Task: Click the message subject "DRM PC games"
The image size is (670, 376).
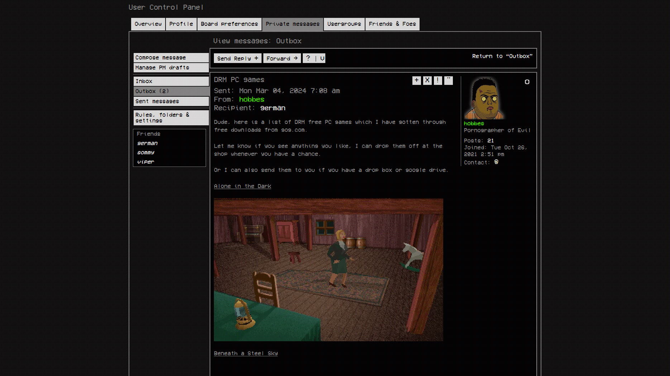Action: 239,80
